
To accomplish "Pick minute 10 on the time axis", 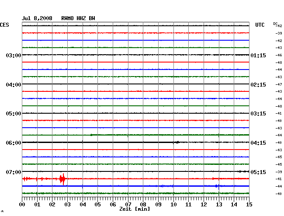I will click(x=173, y=205).
